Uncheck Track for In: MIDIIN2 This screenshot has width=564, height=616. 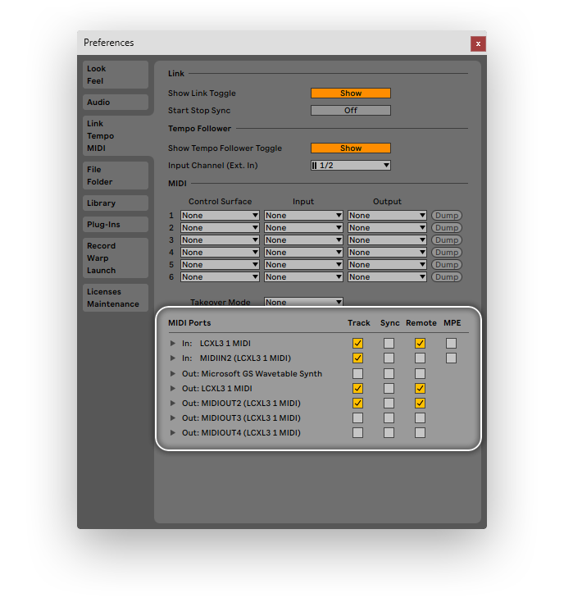coord(357,358)
